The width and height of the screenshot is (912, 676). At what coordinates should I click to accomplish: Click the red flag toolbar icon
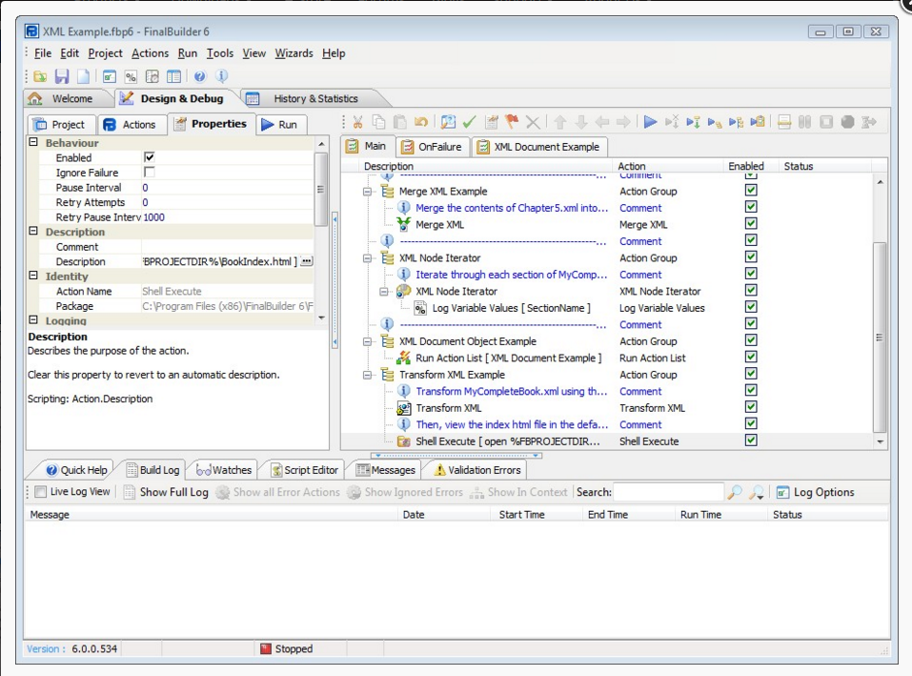(512, 122)
